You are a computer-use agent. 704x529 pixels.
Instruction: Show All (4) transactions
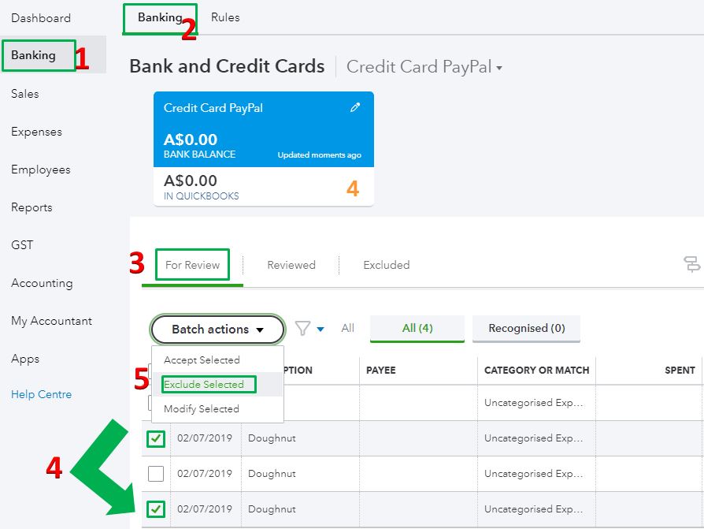417,328
